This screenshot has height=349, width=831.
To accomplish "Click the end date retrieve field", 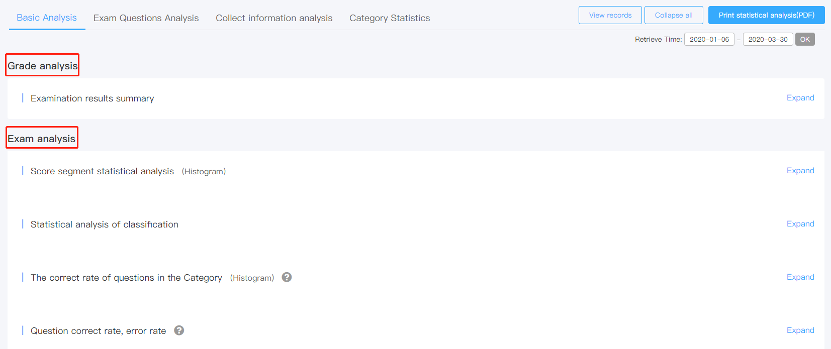I will (x=768, y=39).
